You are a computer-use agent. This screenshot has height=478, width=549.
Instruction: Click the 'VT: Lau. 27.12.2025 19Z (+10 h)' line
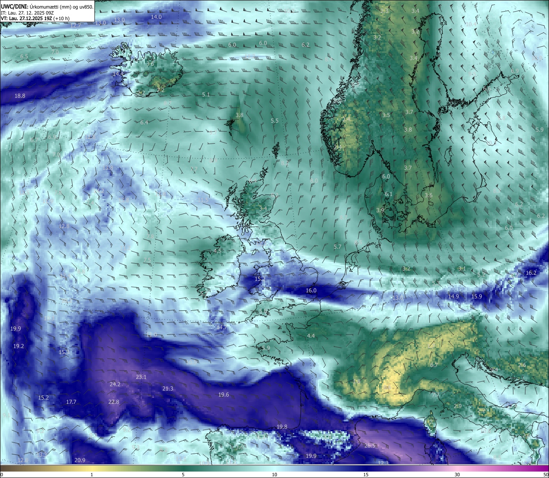[x=35, y=18]
